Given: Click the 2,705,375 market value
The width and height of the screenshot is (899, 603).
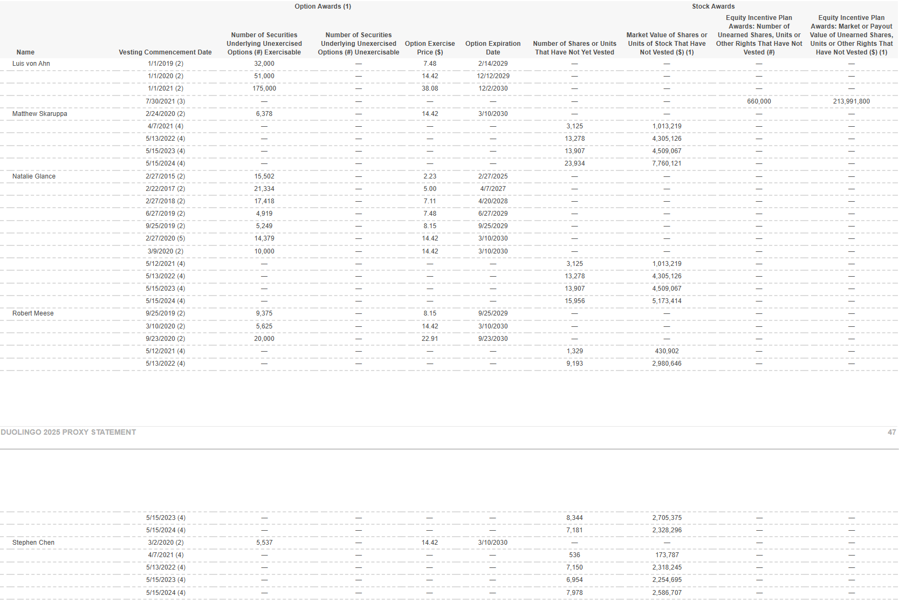Looking at the screenshot, I should point(667,518).
